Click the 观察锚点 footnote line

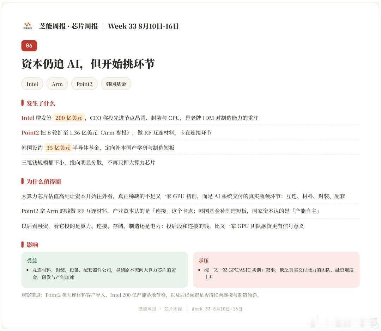pos(141,295)
